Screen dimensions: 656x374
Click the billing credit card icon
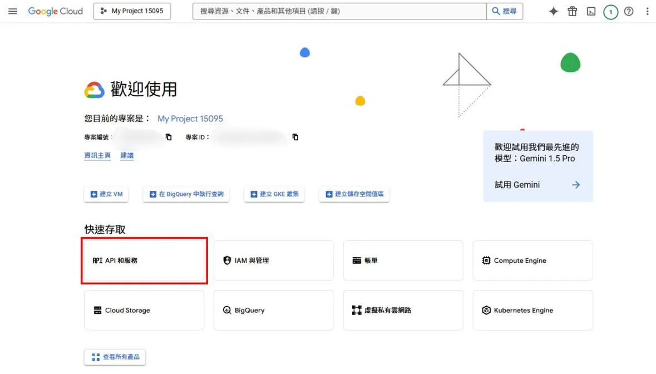(x=357, y=260)
